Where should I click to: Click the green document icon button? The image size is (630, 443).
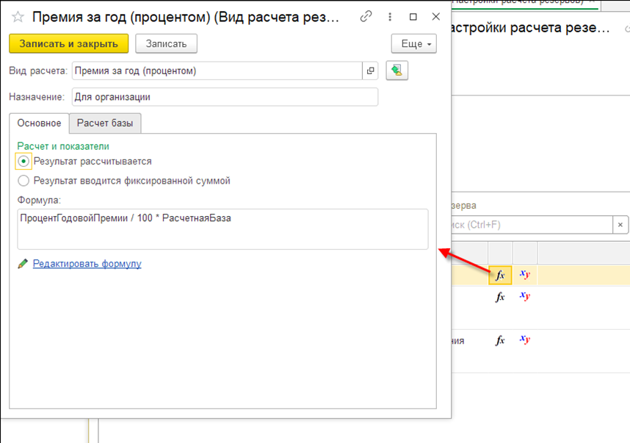(x=397, y=71)
